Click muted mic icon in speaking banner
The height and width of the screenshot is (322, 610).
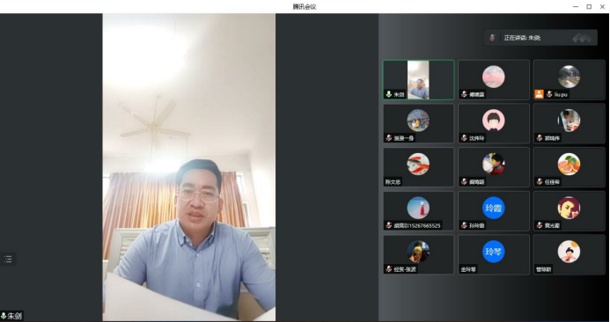(492, 38)
